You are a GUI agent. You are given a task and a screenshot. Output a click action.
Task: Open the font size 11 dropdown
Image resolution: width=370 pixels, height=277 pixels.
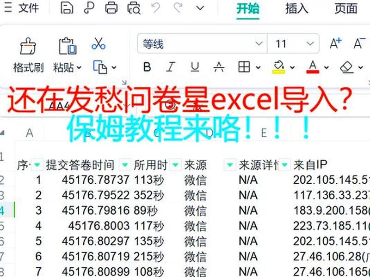[310, 43]
